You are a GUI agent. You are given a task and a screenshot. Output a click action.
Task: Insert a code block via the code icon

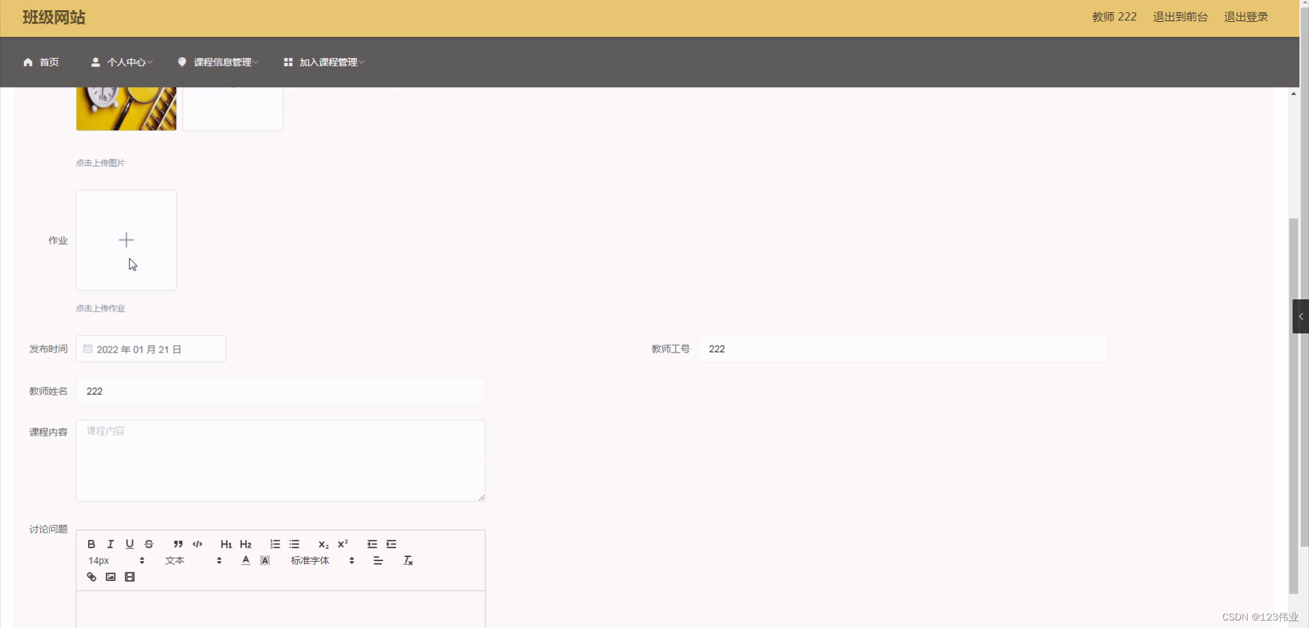tap(197, 543)
